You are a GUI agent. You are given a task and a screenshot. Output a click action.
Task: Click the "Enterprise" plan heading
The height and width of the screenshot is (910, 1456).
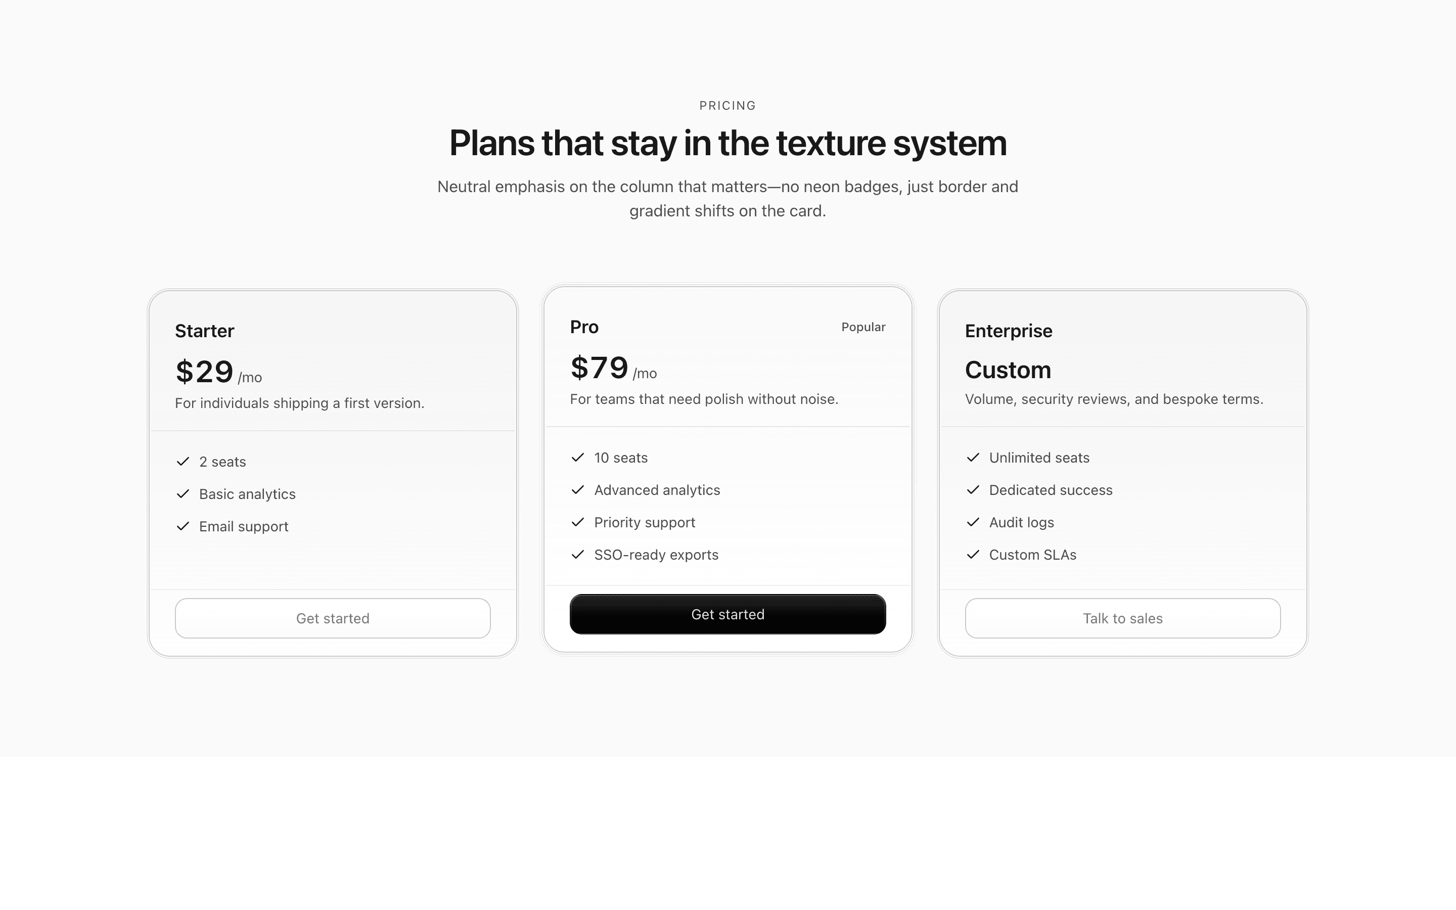[1008, 331]
